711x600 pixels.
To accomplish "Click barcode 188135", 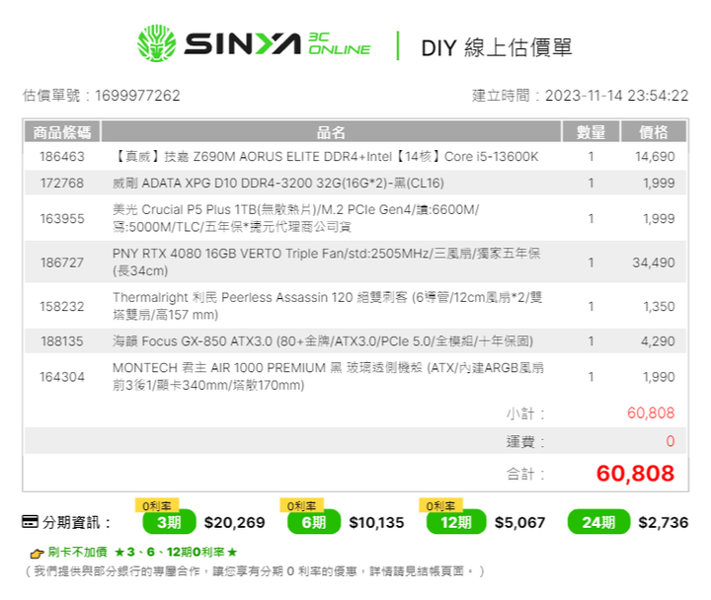I will tap(62, 341).
